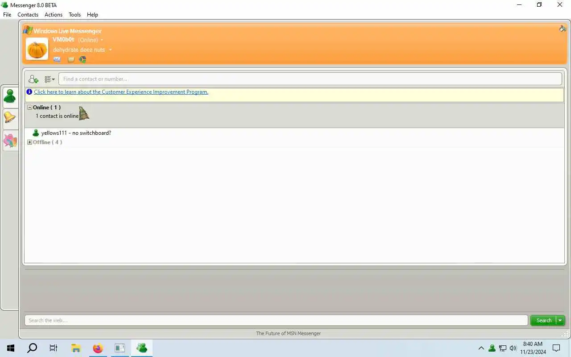Open the notification center icon
The width and height of the screenshot is (571, 357).
point(556,348)
